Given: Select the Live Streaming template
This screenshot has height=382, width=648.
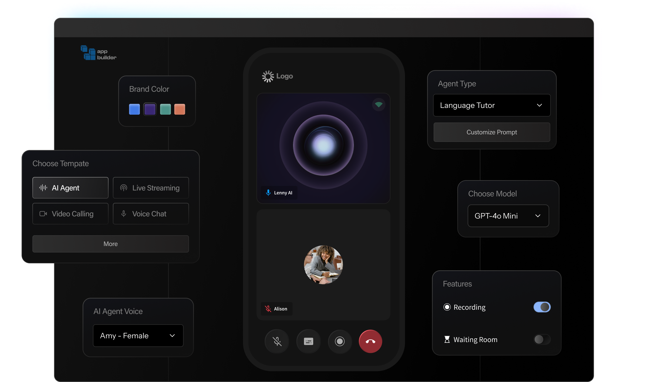Looking at the screenshot, I should 151,188.
